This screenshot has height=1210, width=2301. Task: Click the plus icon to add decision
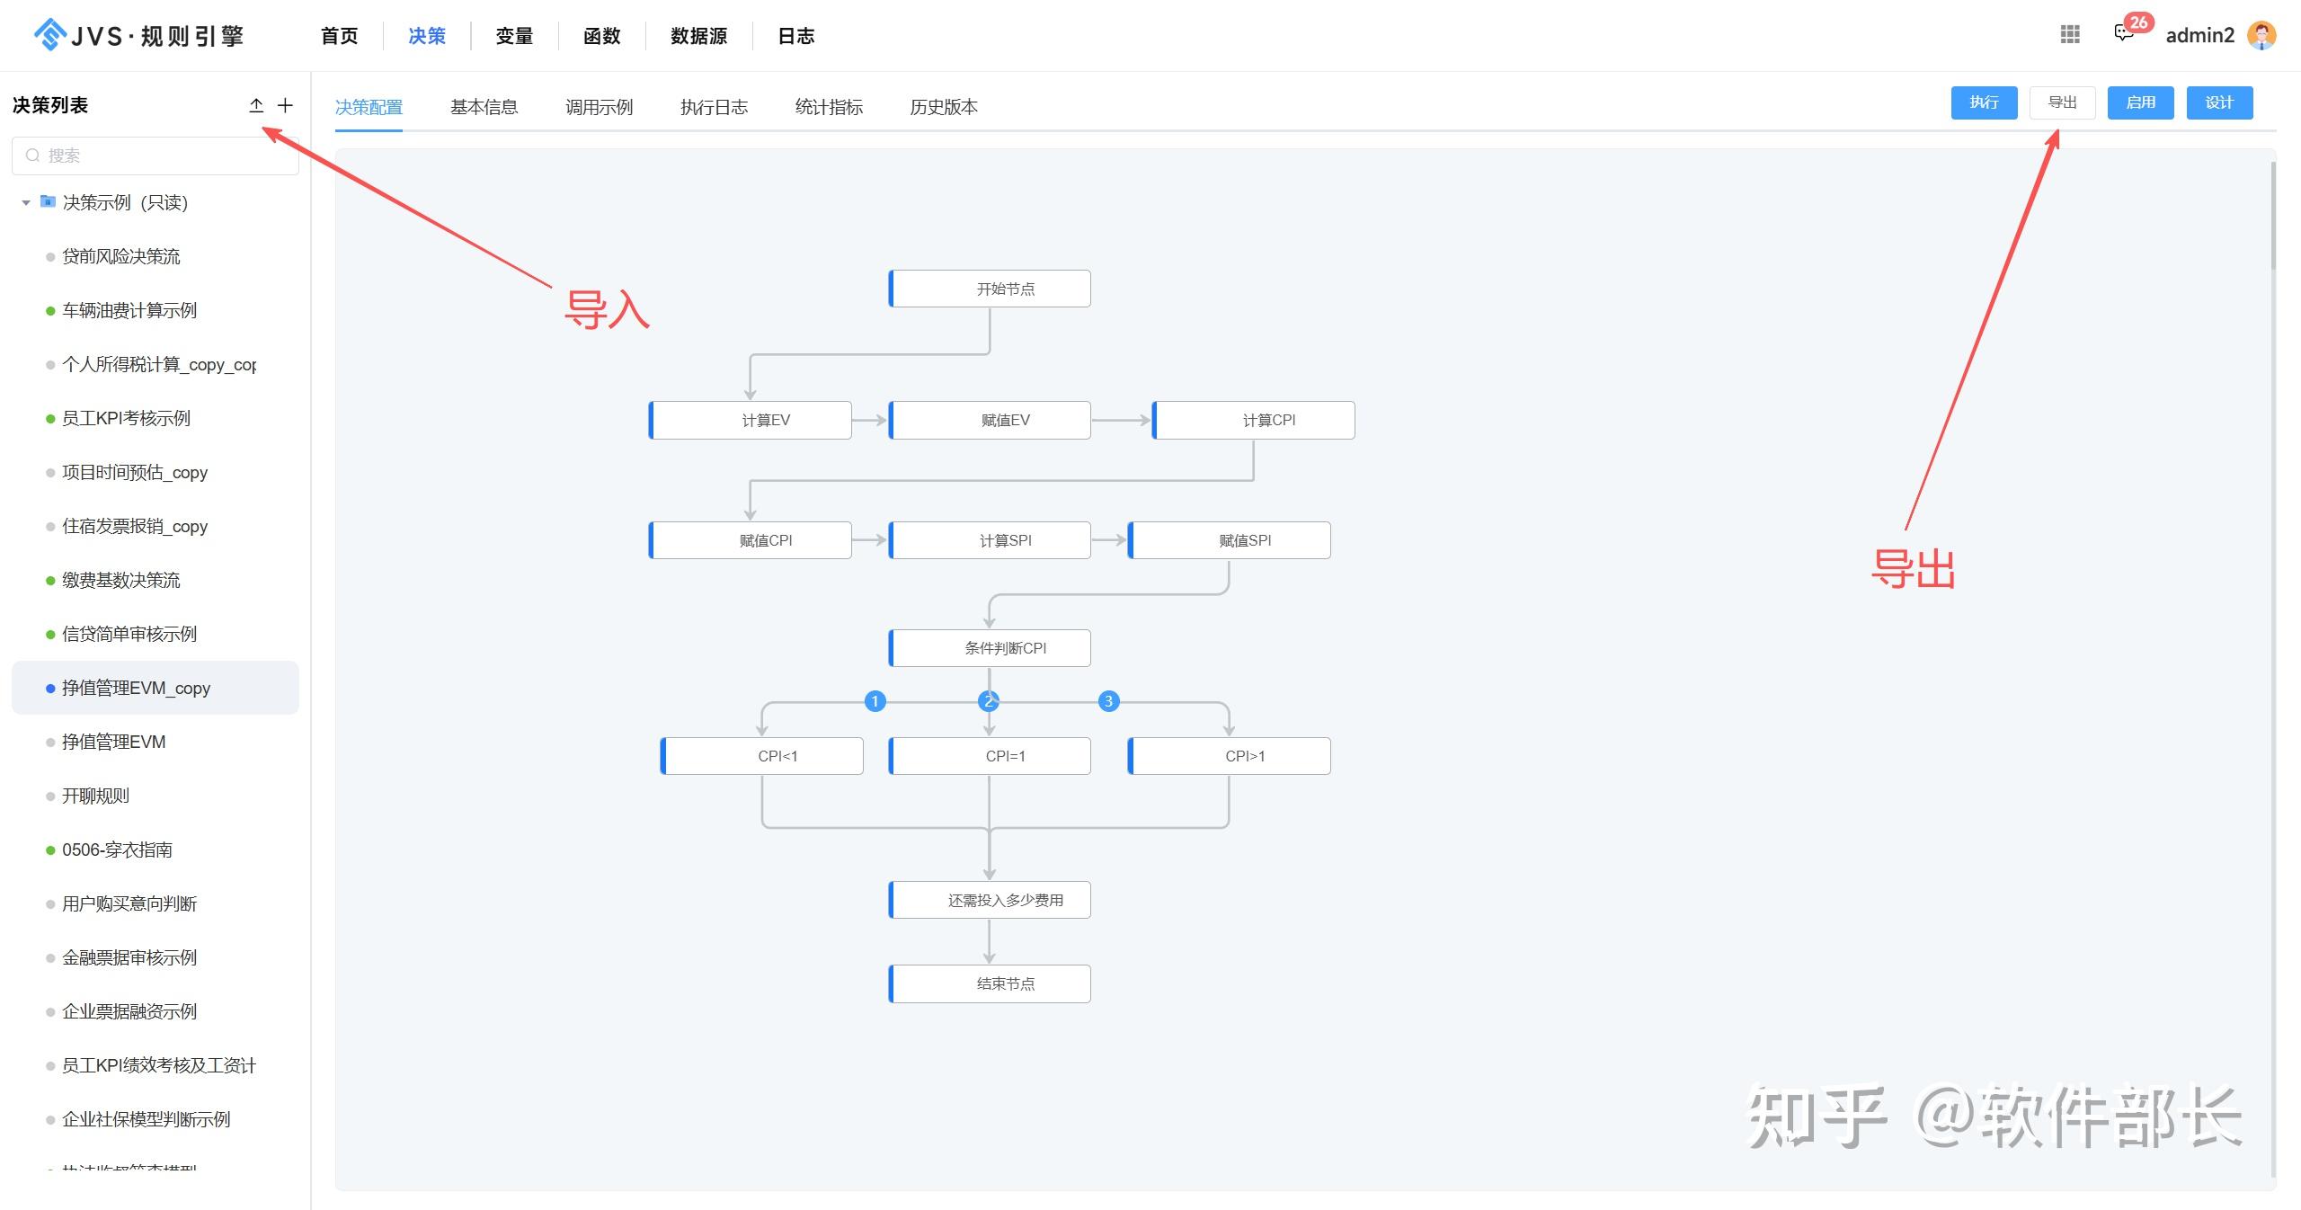(285, 105)
